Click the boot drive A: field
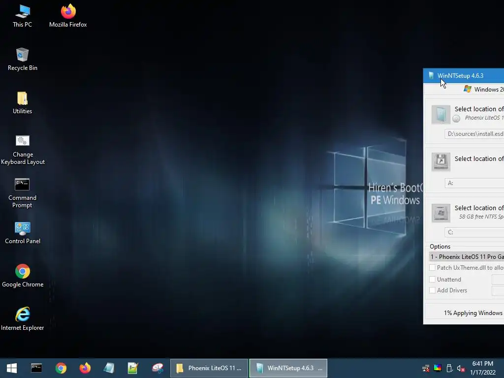Image resolution: width=504 pixels, height=378 pixels. [474, 183]
